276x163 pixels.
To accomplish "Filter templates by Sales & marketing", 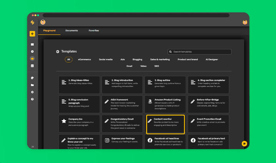I will point(160,59).
